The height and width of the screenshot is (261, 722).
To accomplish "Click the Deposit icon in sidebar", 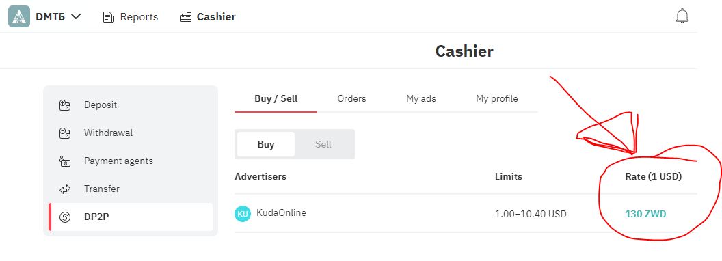I will [65, 105].
